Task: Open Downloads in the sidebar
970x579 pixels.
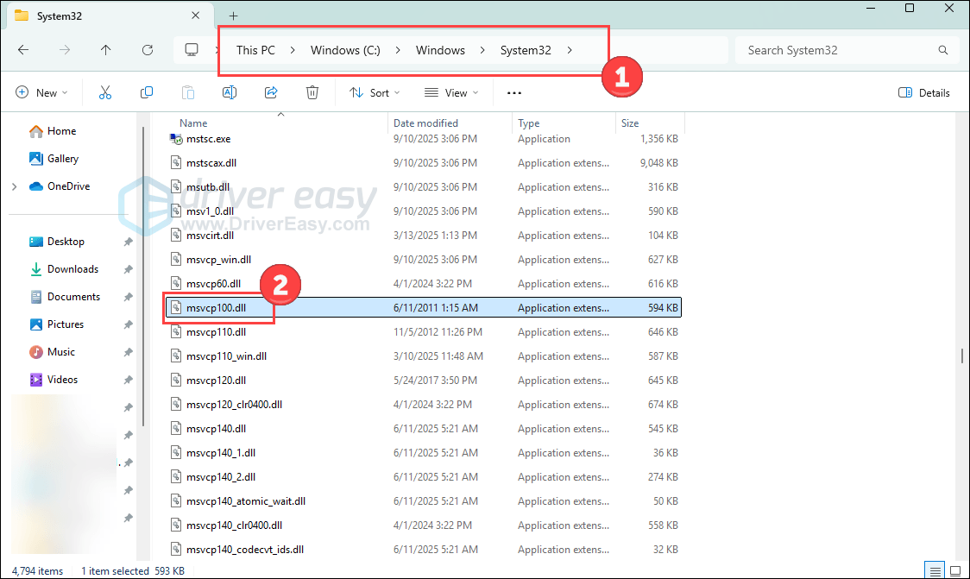Action: [x=72, y=269]
